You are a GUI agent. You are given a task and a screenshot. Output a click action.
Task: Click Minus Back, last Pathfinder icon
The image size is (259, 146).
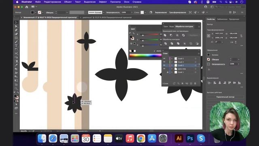(197, 43)
